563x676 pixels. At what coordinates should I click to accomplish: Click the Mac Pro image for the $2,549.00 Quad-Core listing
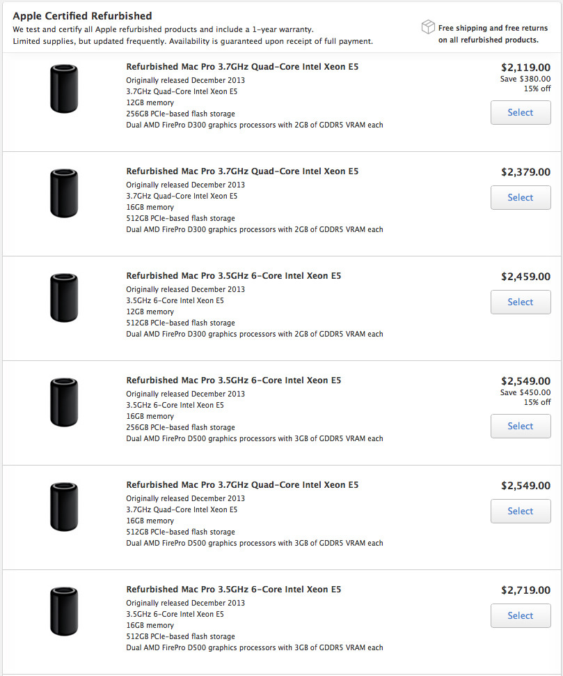[64, 507]
